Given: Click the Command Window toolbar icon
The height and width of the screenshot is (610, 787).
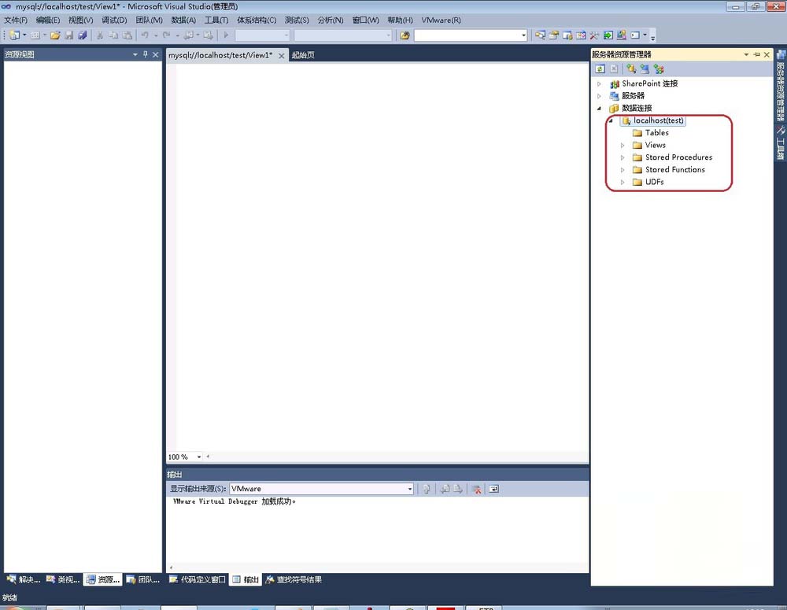Looking at the screenshot, I should 635,35.
